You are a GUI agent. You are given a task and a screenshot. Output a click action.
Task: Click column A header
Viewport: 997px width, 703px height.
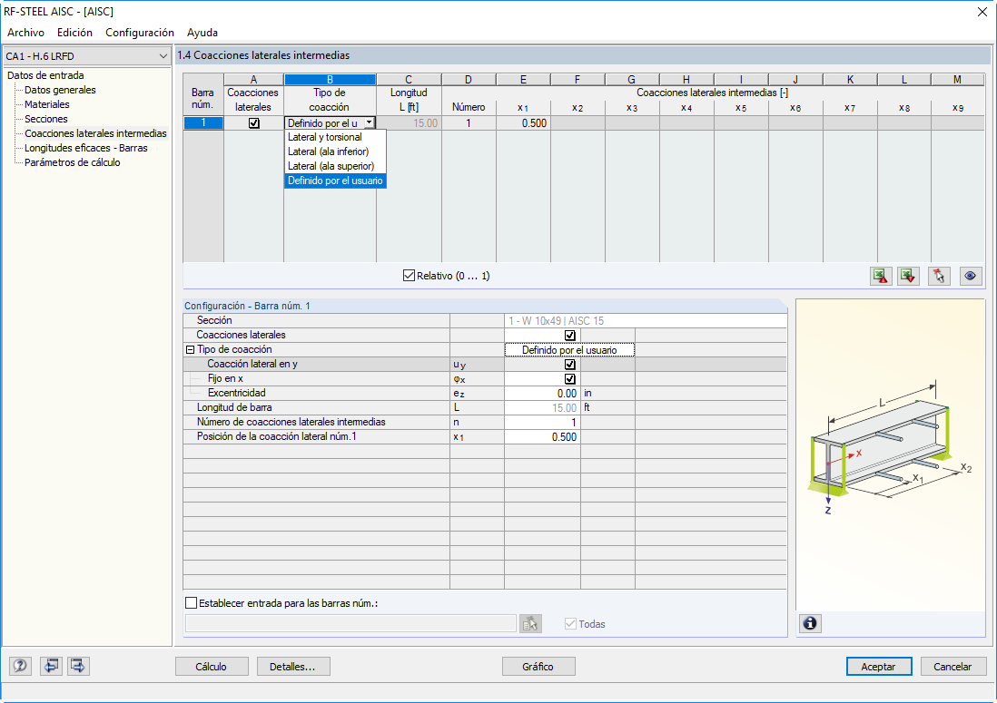click(x=253, y=80)
